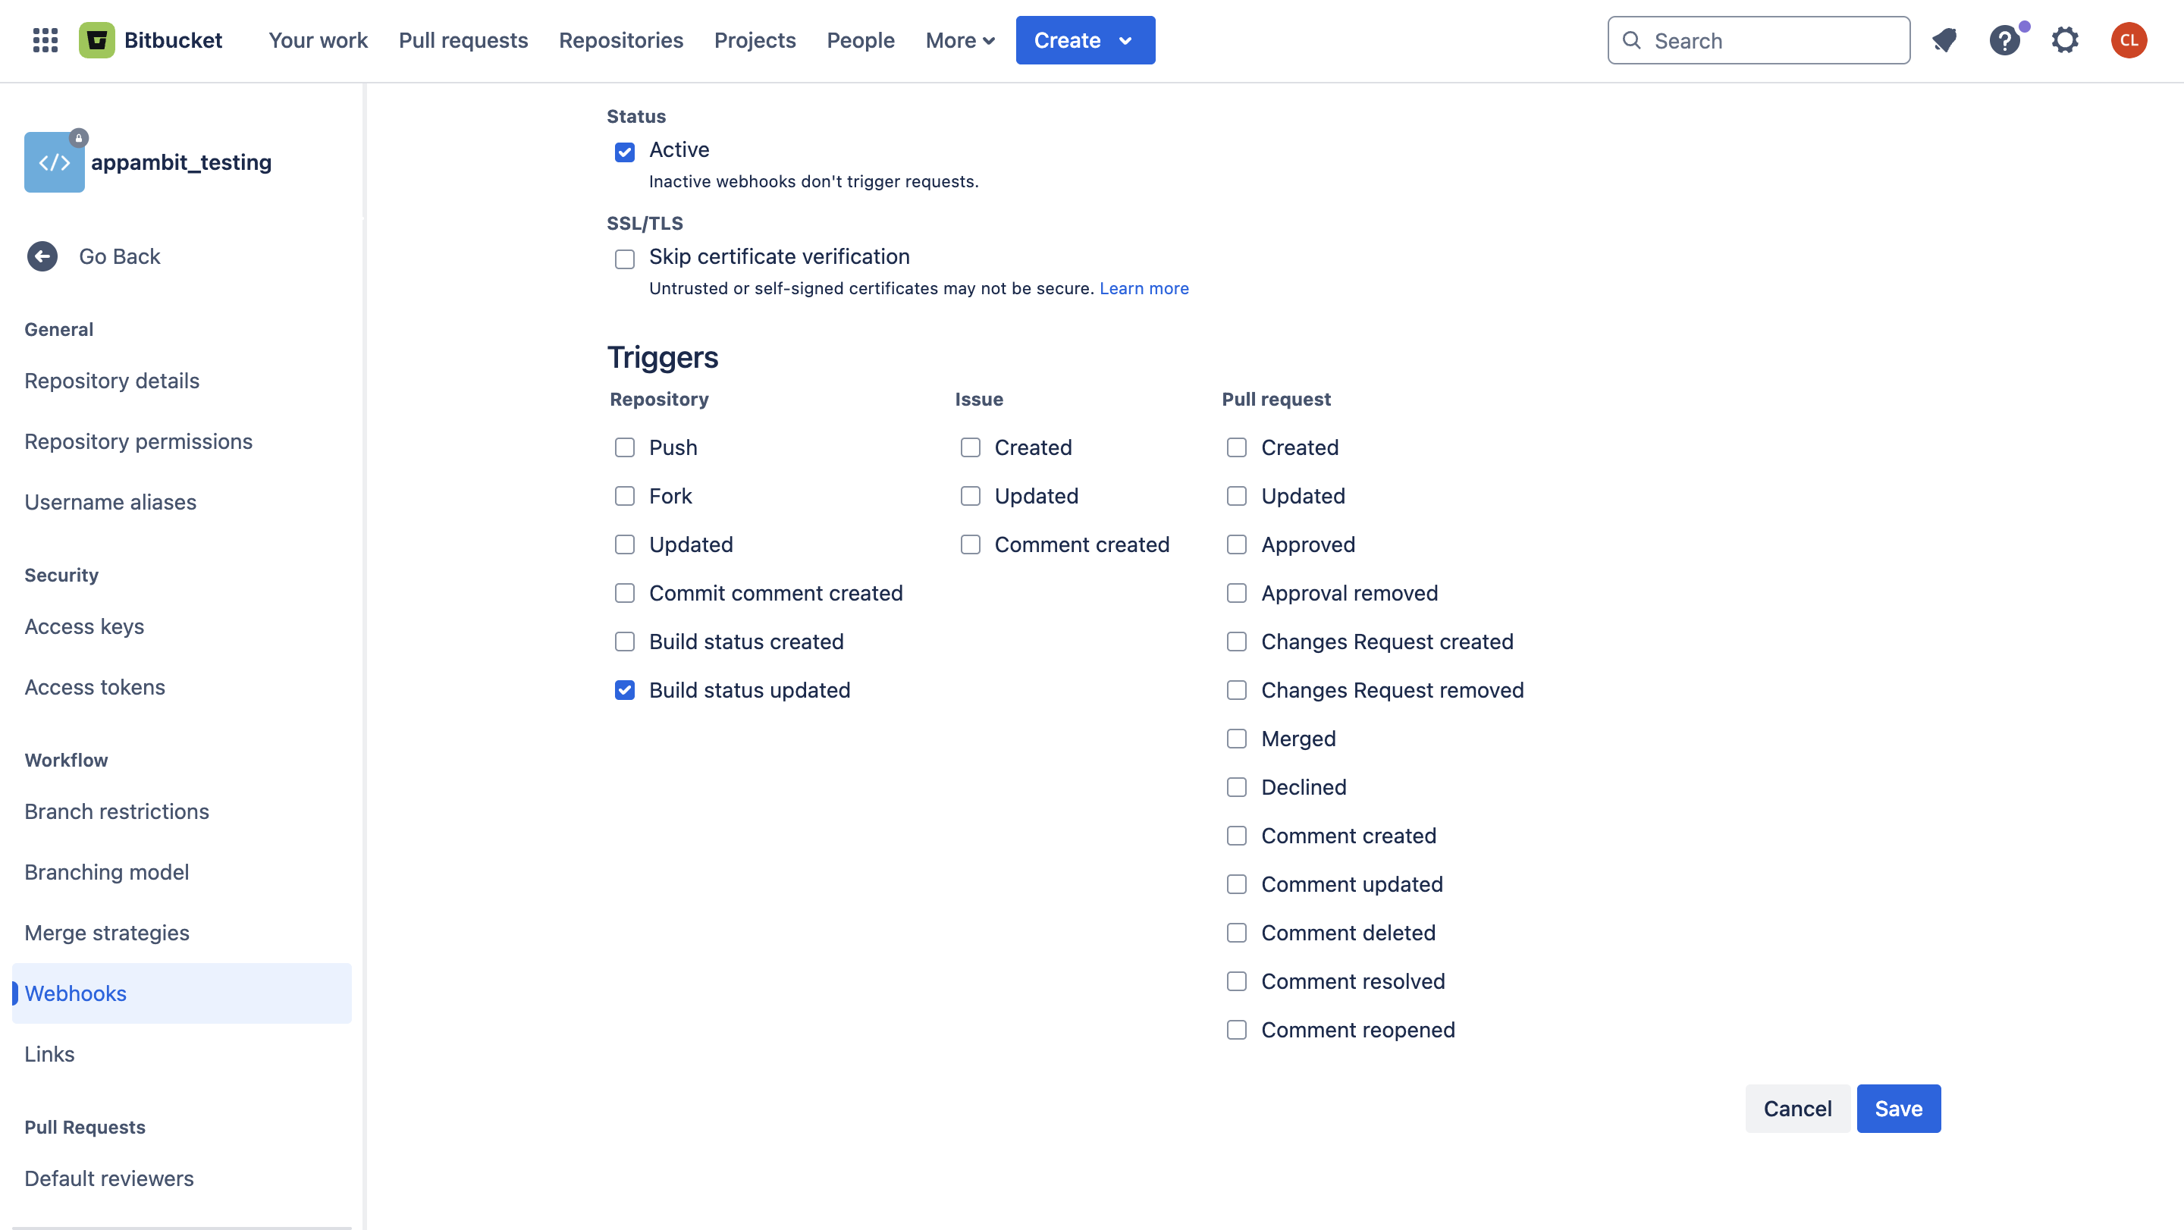Screen dimensions: 2184x1230
Task: Select Branch restrictions in sidebar
Action: tap(116, 811)
